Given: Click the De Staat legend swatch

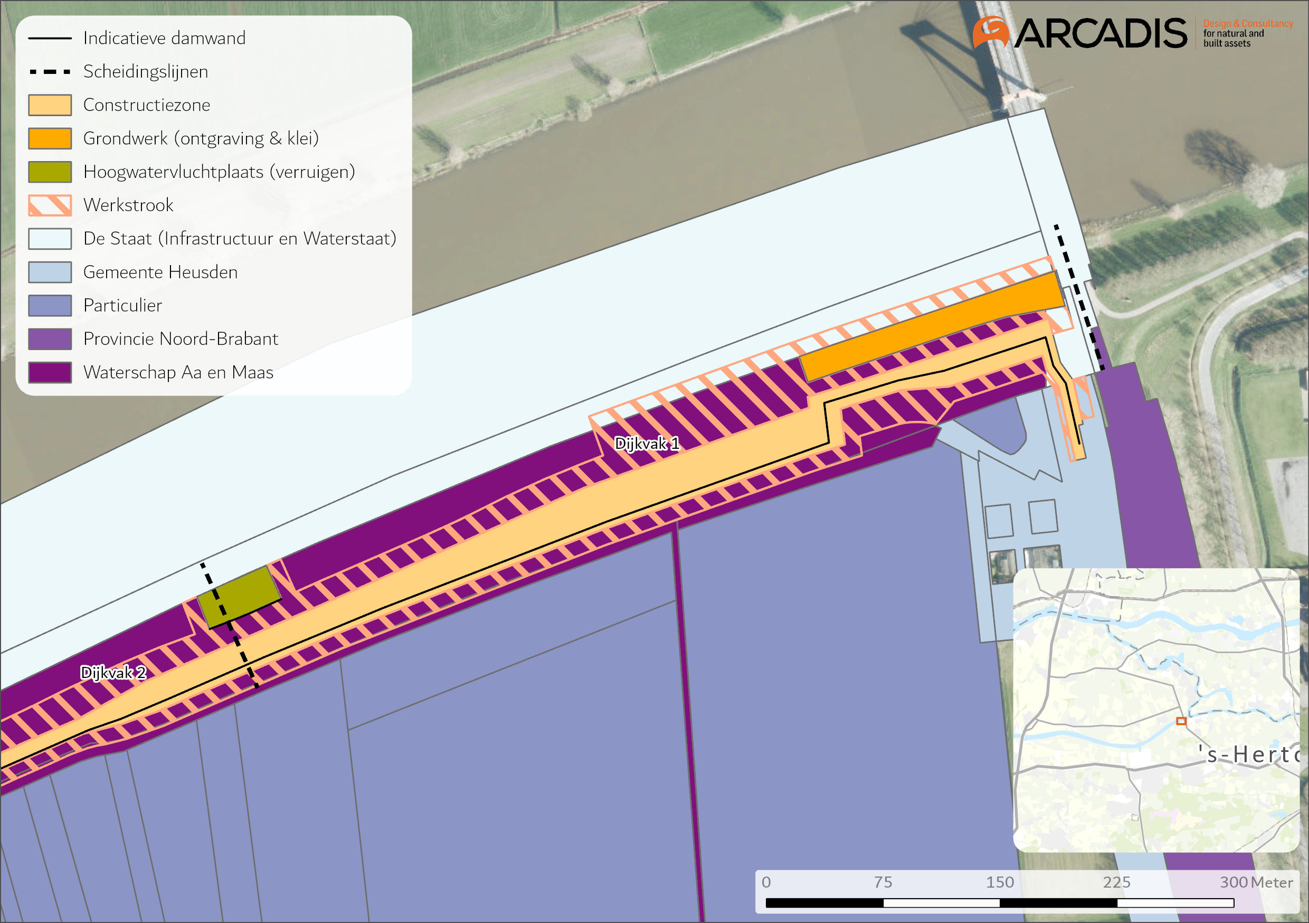Looking at the screenshot, I should coord(50,239).
